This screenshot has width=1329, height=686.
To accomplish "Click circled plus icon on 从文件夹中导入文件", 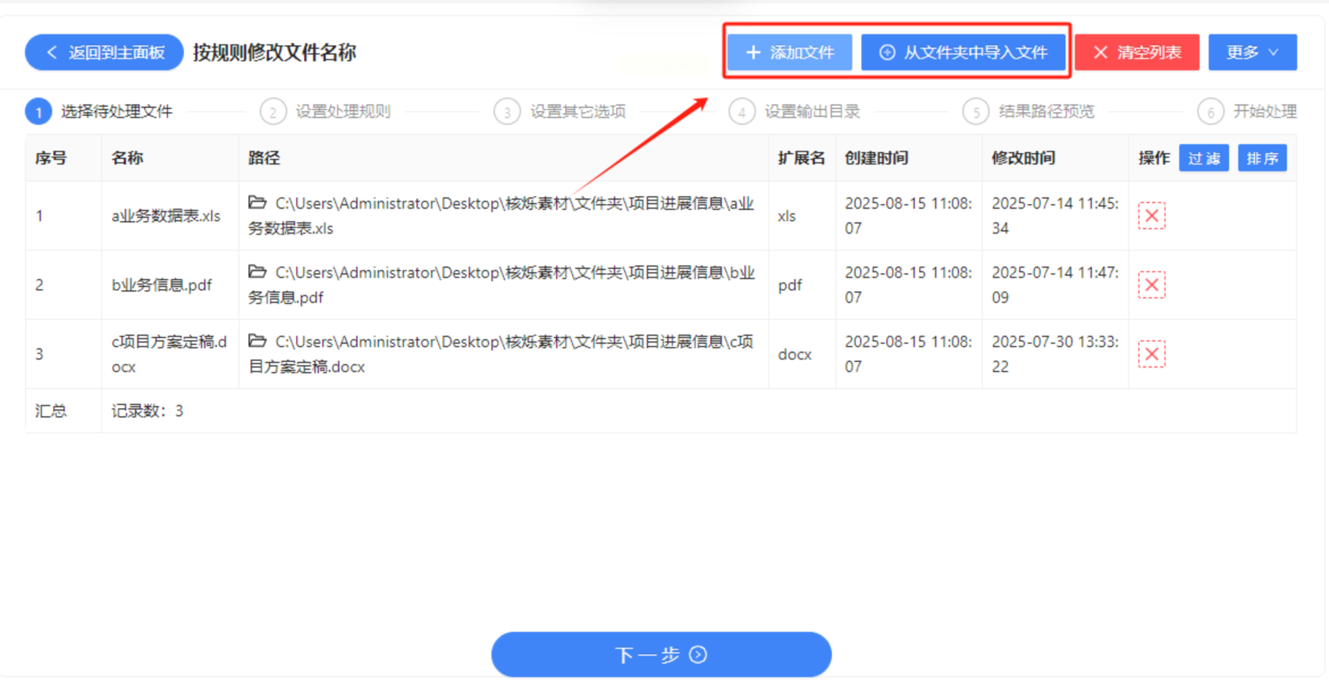I will point(887,52).
